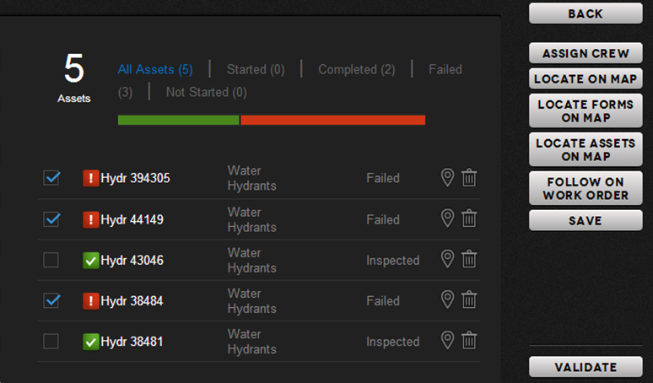This screenshot has width=653, height=383.
Task: Show Hydr 43046 location via pin icon
Action: [447, 259]
